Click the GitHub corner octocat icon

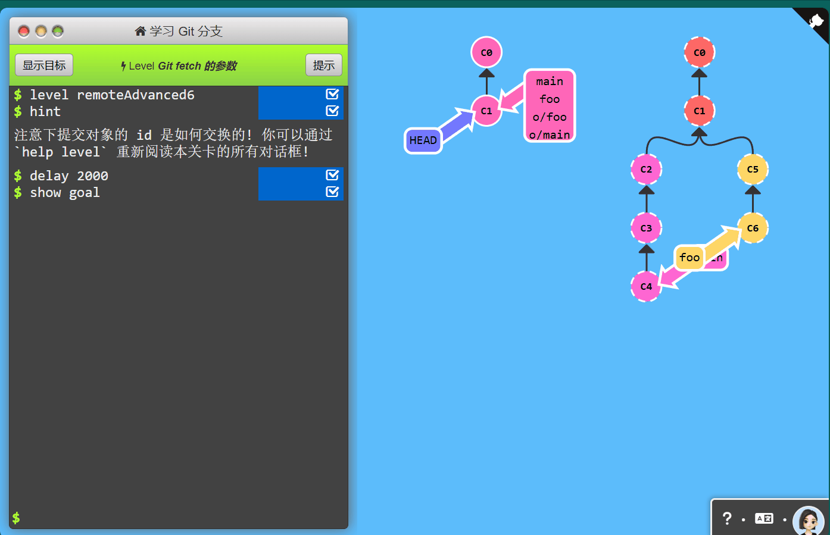(x=816, y=21)
